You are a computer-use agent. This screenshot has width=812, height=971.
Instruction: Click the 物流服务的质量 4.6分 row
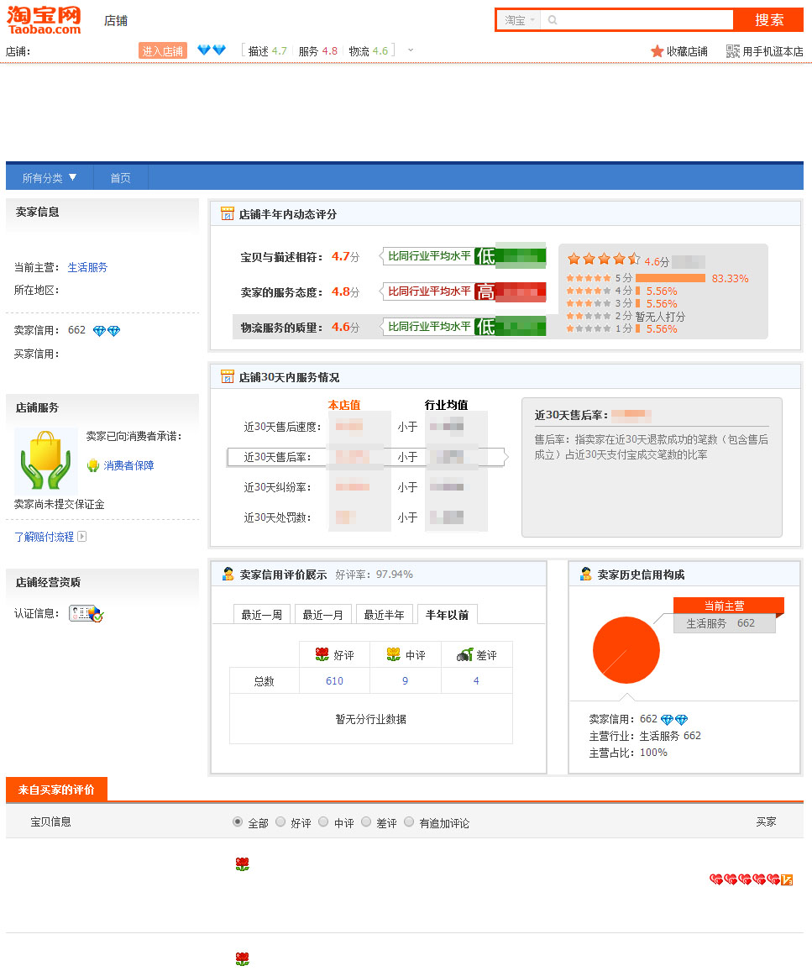coord(390,327)
